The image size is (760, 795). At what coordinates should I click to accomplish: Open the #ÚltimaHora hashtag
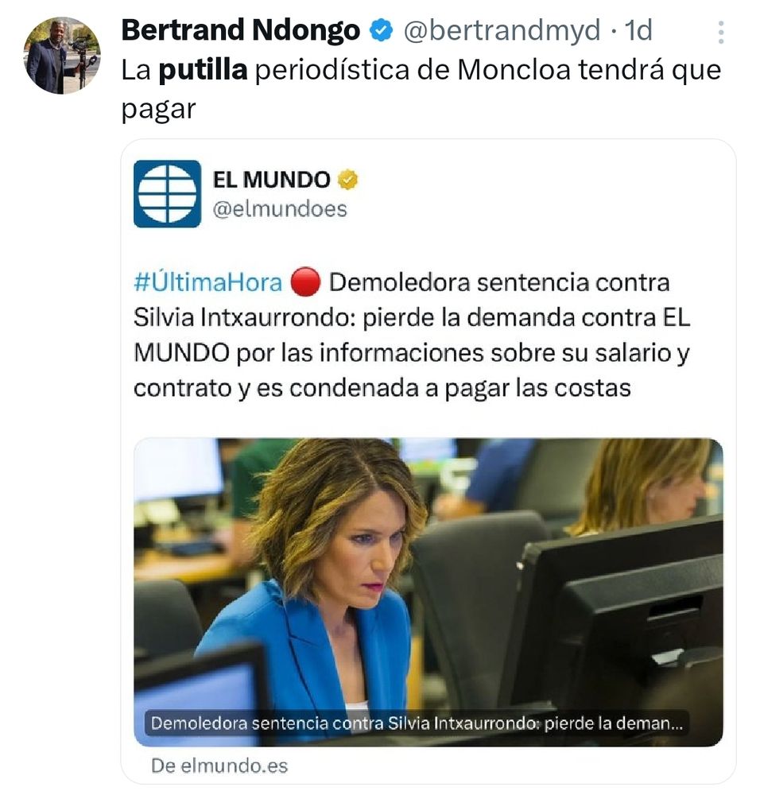coord(207,282)
